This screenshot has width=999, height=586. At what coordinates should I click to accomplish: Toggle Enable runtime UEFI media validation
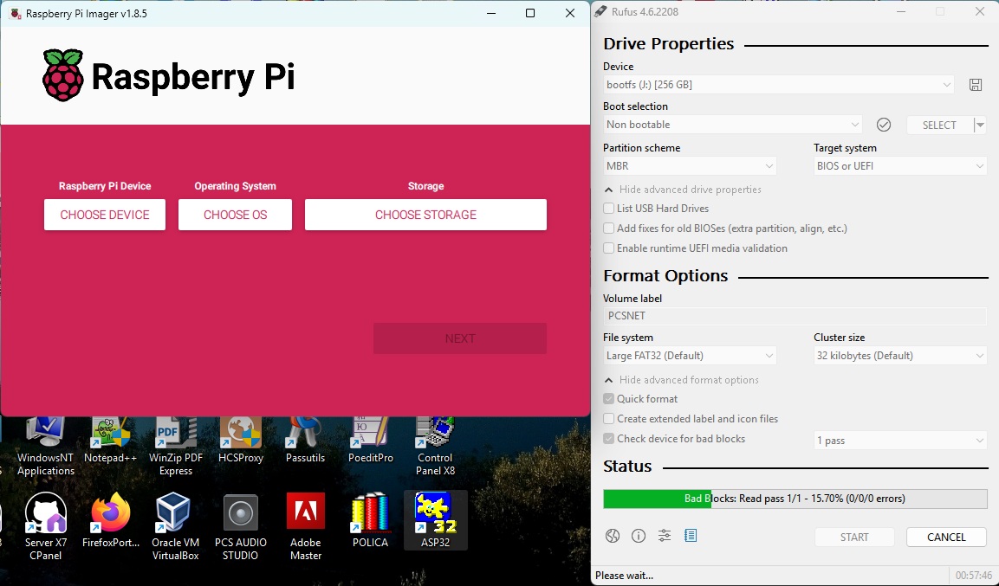tap(608, 248)
